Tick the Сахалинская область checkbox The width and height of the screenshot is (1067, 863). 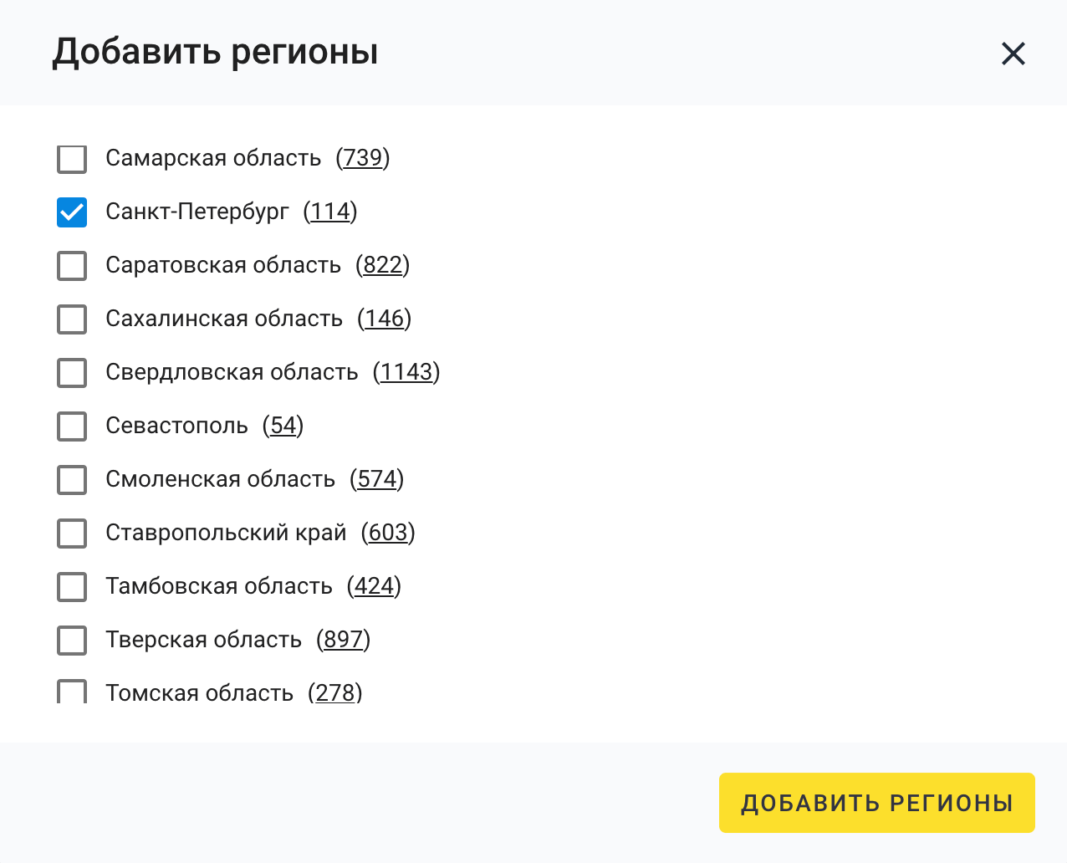coord(72,319)
